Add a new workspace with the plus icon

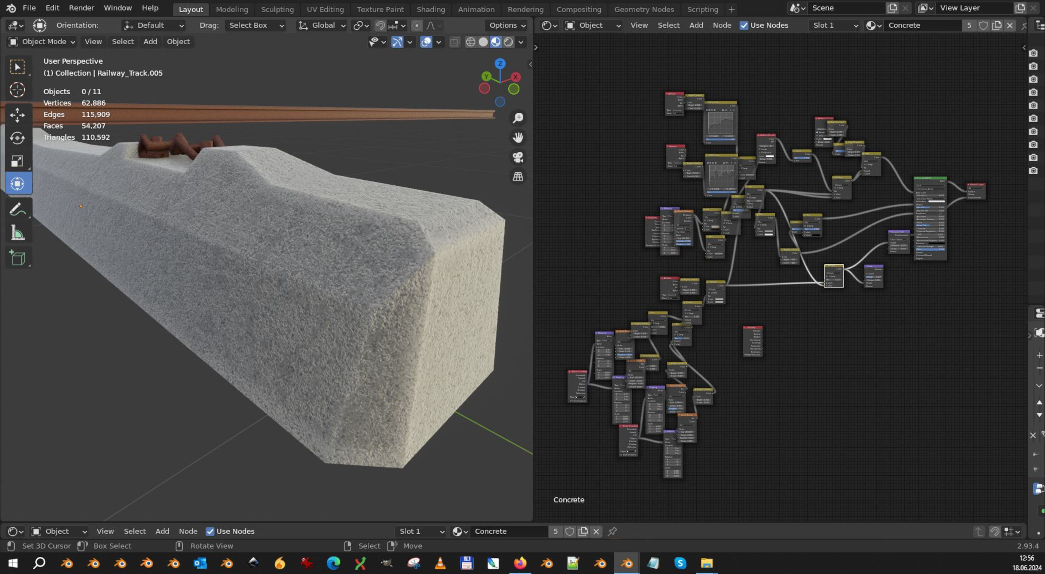click(x=731, y=9)
